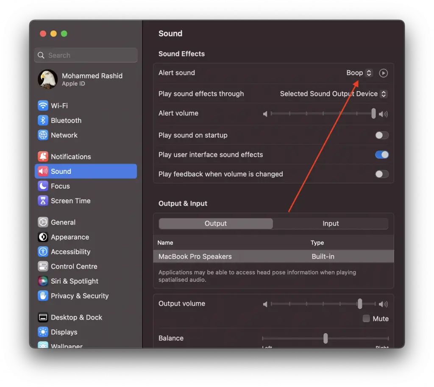Open Network globe icon

43,135
